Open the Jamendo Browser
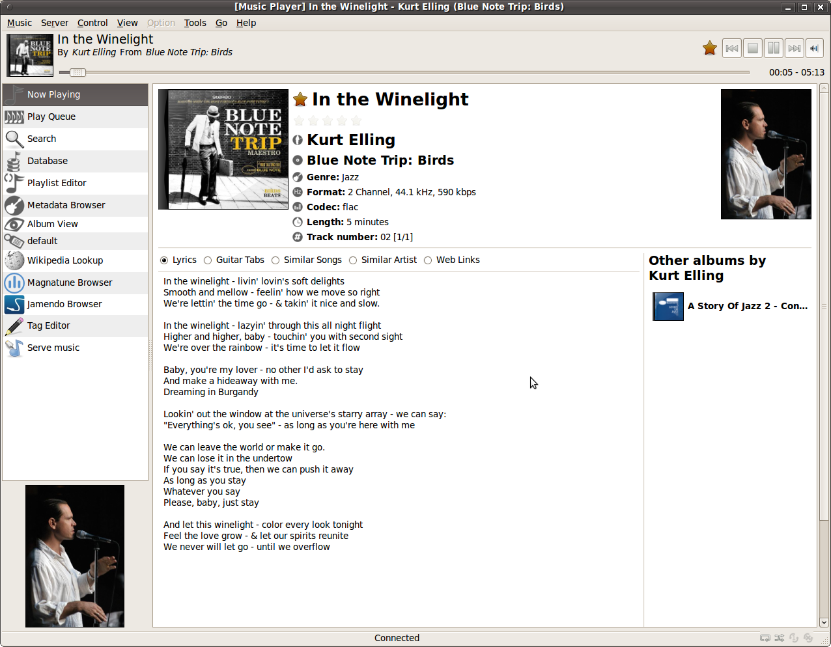831x647 pixels. [x=76, y=304]
